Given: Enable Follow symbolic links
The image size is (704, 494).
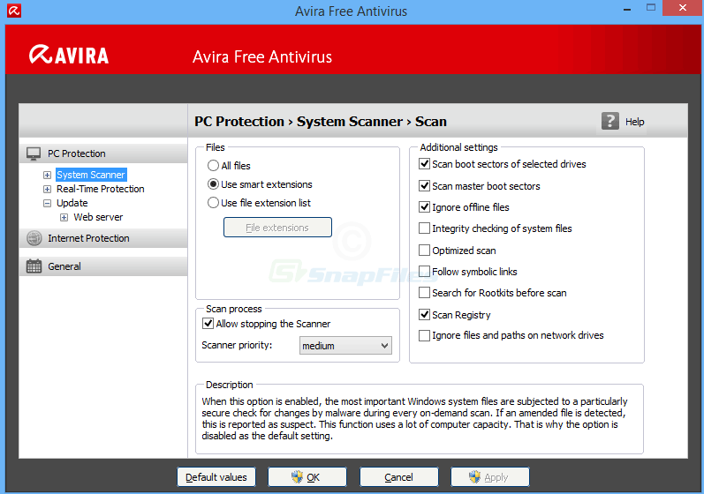Looking at the screenshot, I should tap(424, 271).
